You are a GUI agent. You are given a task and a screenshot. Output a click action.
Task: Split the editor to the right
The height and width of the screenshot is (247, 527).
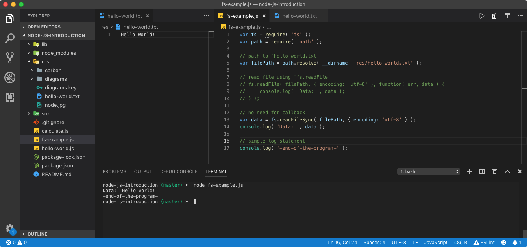pyautogui.click(x=507, y=16)
